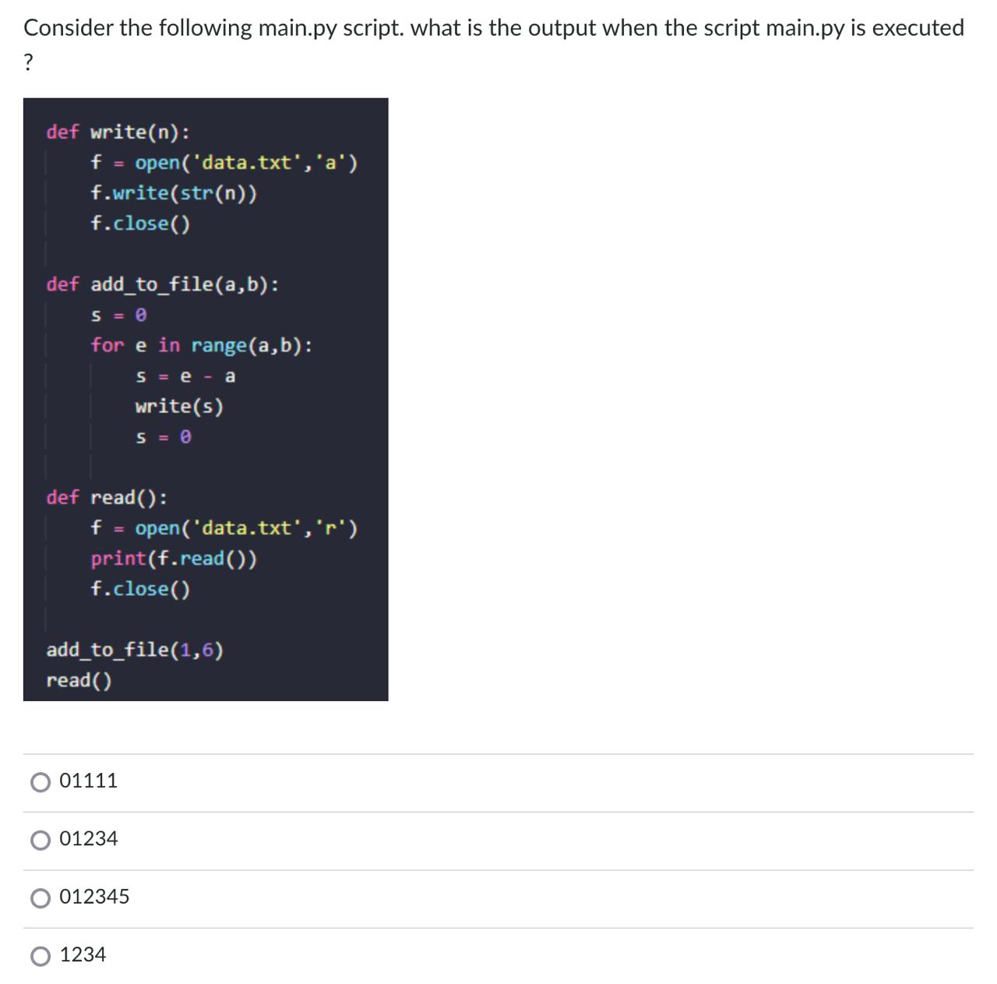Click the answer option label 1234
The image size is (997, 984).
click(x=83, y=954)
